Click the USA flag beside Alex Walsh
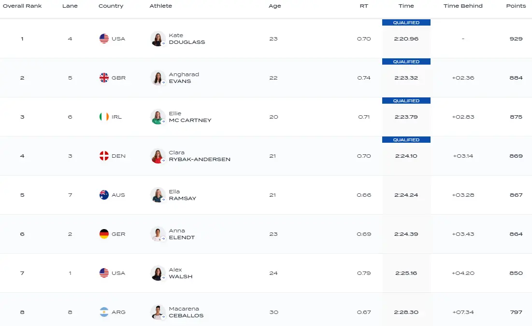Screen dimensions: 532x326 [x=104, y=273]
